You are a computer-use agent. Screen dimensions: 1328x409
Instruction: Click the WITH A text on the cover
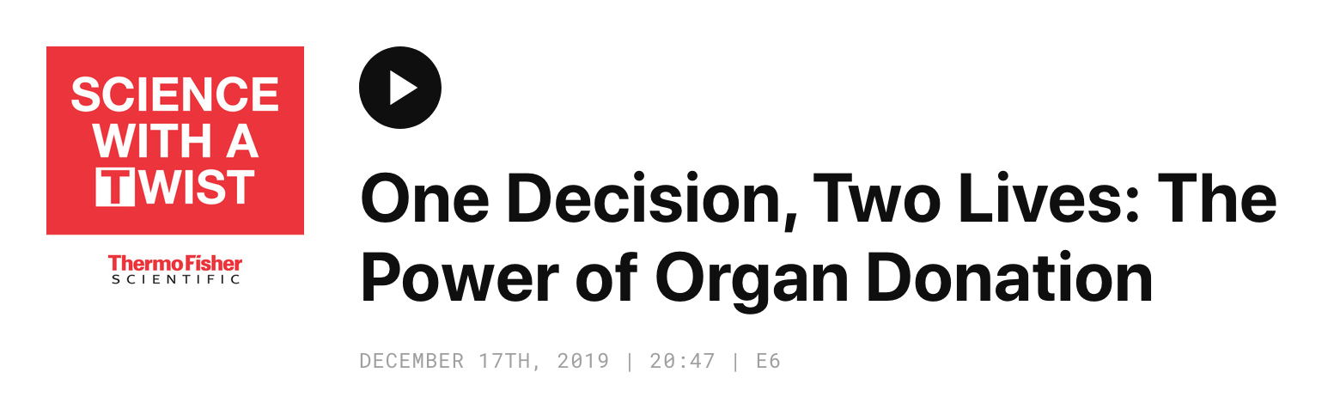174,140
